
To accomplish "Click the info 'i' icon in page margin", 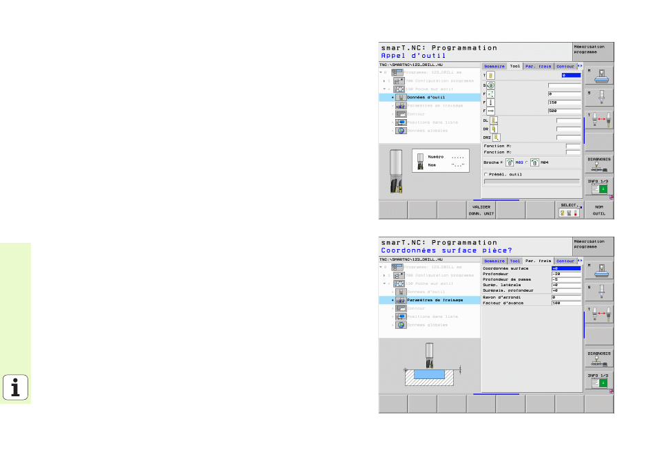I will click(x=16, y=387).
